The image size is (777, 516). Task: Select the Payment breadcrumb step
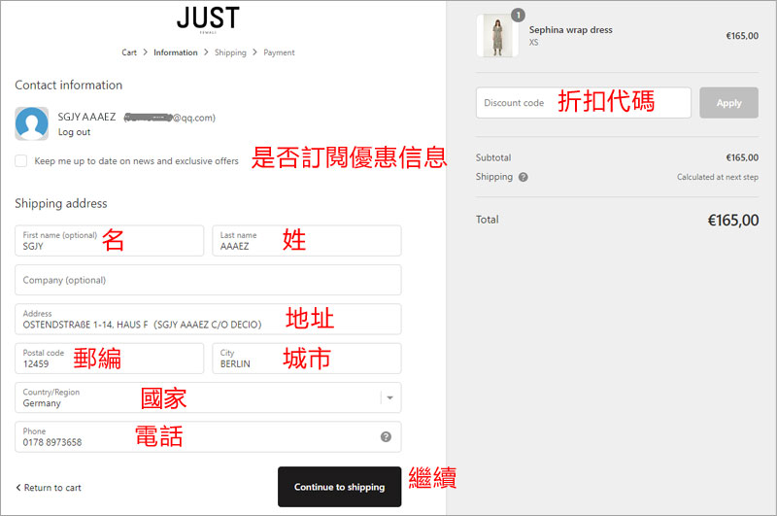279,52
